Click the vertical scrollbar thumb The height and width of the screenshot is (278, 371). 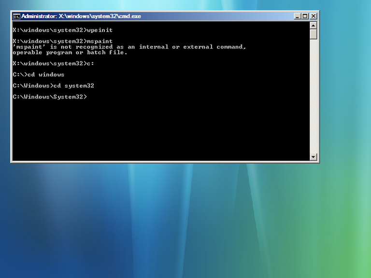pos(313,34)
